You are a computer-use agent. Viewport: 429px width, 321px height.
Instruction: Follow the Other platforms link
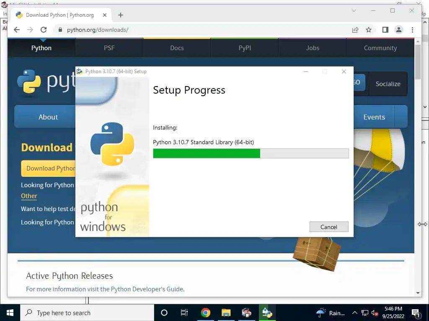[29, 196]
